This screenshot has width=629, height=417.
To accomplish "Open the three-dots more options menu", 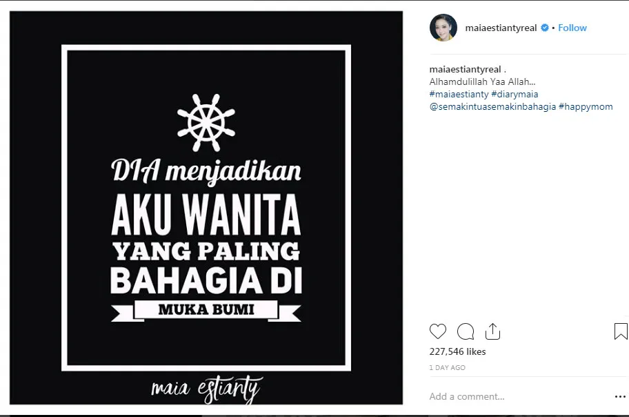I will click(620, 396).
